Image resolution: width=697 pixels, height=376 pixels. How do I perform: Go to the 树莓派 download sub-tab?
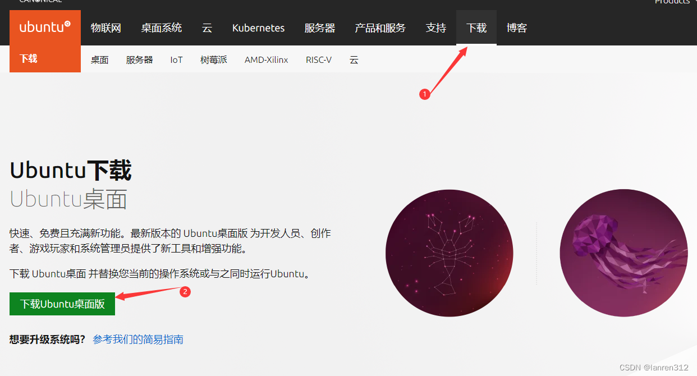click(214, 60)
